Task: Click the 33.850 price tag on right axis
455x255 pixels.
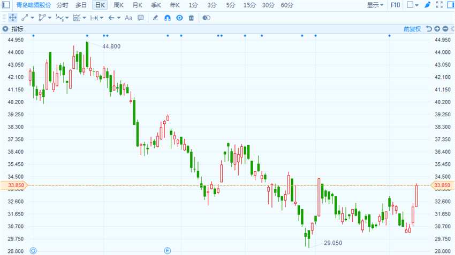Action: 442,185
